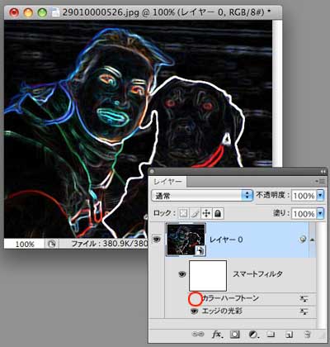Click the smart filter mask thumbnail
330x347 pixels.
[x=208, y=276]
